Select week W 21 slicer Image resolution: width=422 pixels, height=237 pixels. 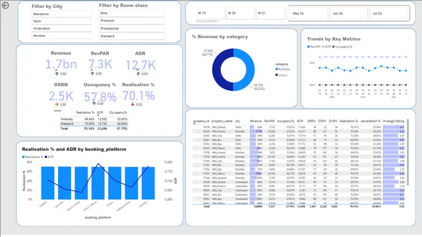point(271,13)
